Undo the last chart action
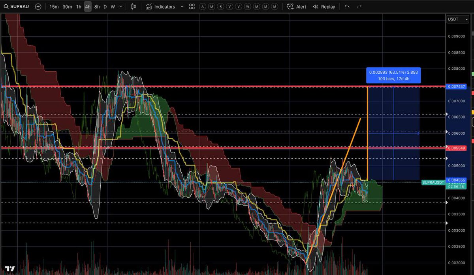474x275 pixels. tap(347, 7)
